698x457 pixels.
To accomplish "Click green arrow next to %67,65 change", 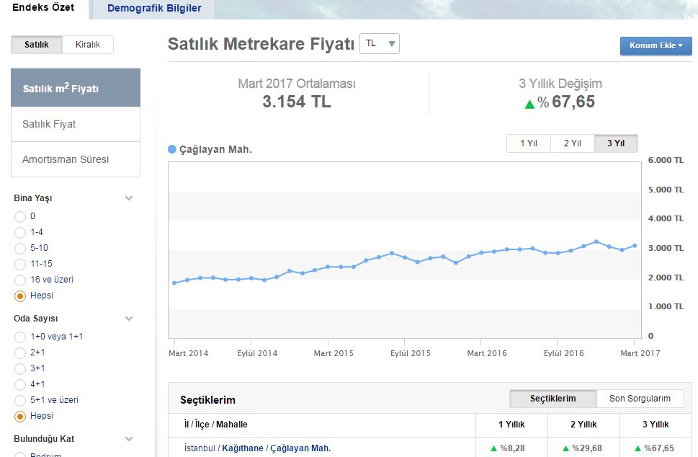I will (529, 104).
